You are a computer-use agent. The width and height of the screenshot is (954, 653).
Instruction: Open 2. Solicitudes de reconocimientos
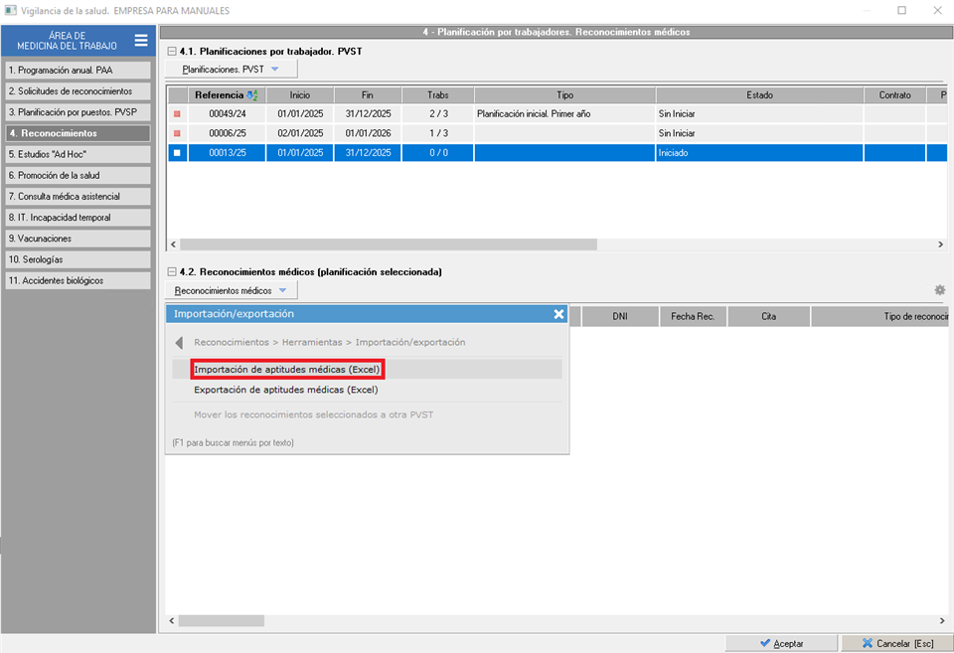(x=78, y=91)
